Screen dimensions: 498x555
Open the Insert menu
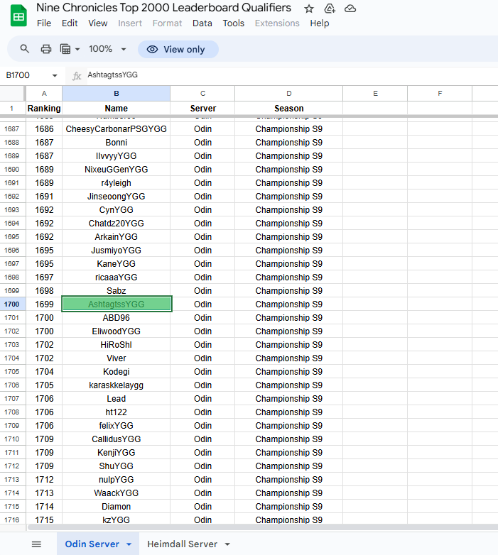pos(130,23)
